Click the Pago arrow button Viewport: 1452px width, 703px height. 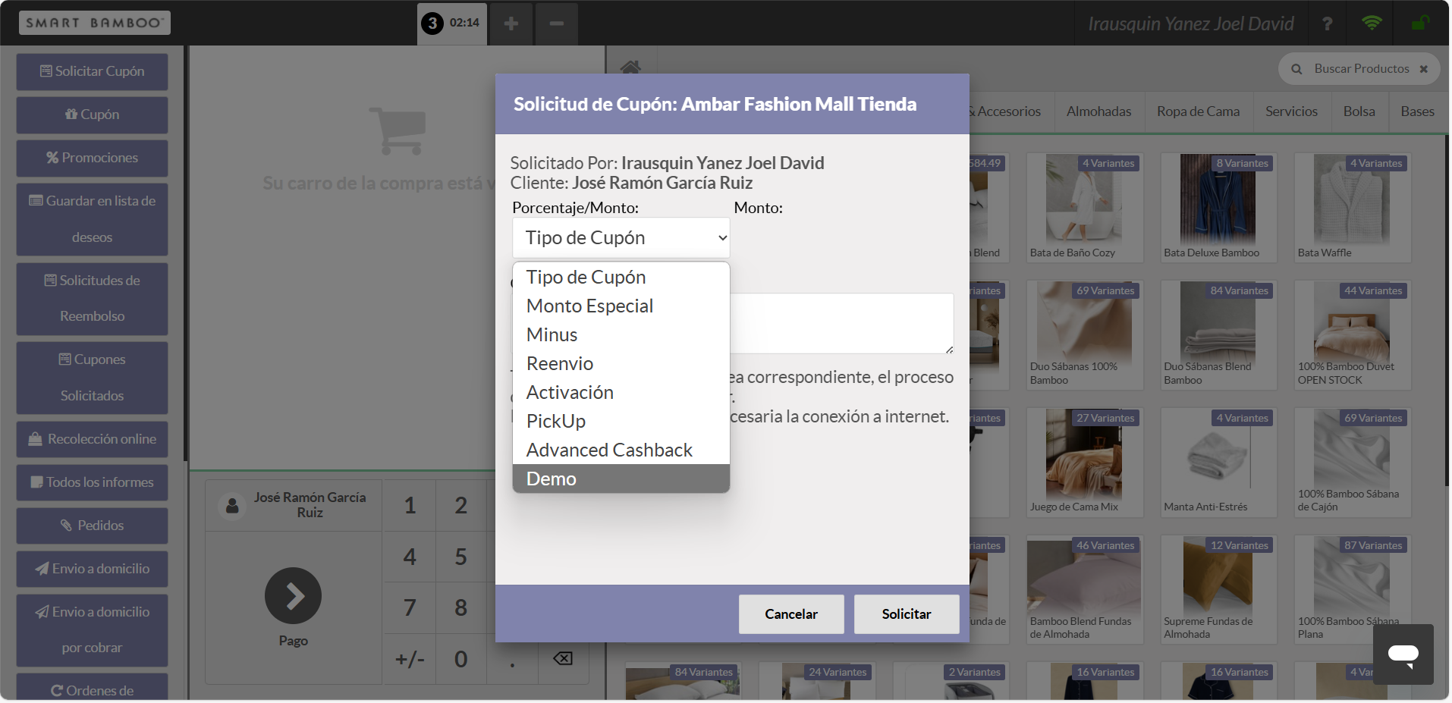pos(293,596)
